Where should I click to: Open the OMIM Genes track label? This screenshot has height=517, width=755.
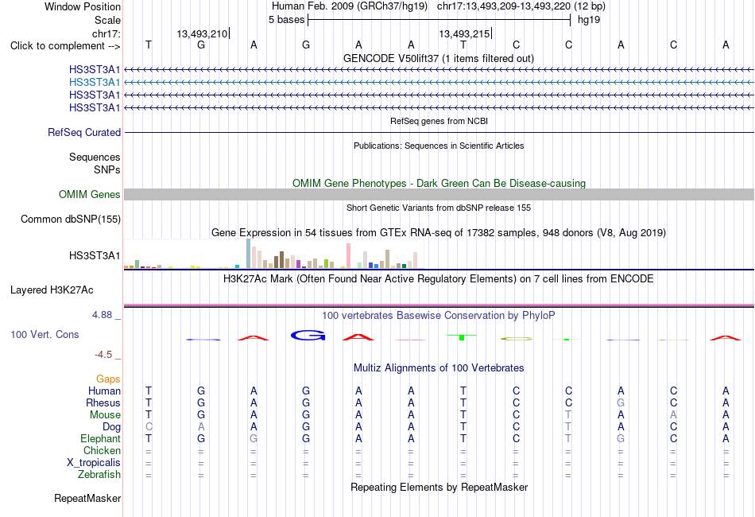[90, 194]
